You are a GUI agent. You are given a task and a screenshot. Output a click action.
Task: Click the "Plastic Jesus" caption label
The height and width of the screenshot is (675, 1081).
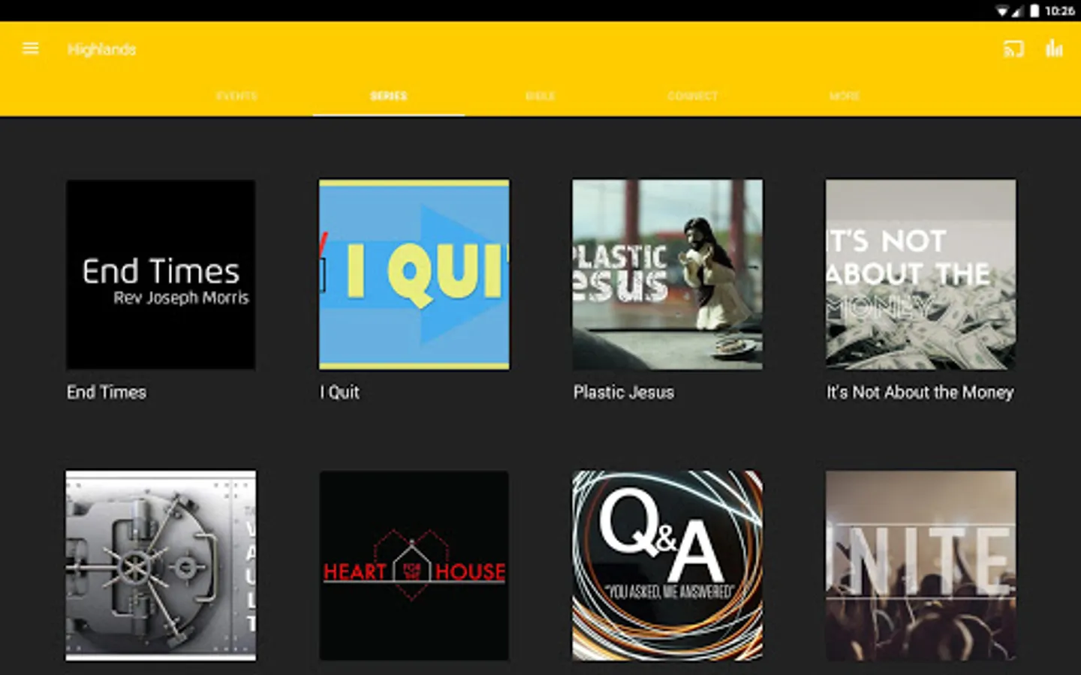tap(624, 392)
